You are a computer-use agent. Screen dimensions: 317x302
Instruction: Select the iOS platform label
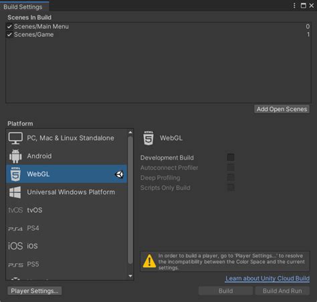tap(32, 246)
